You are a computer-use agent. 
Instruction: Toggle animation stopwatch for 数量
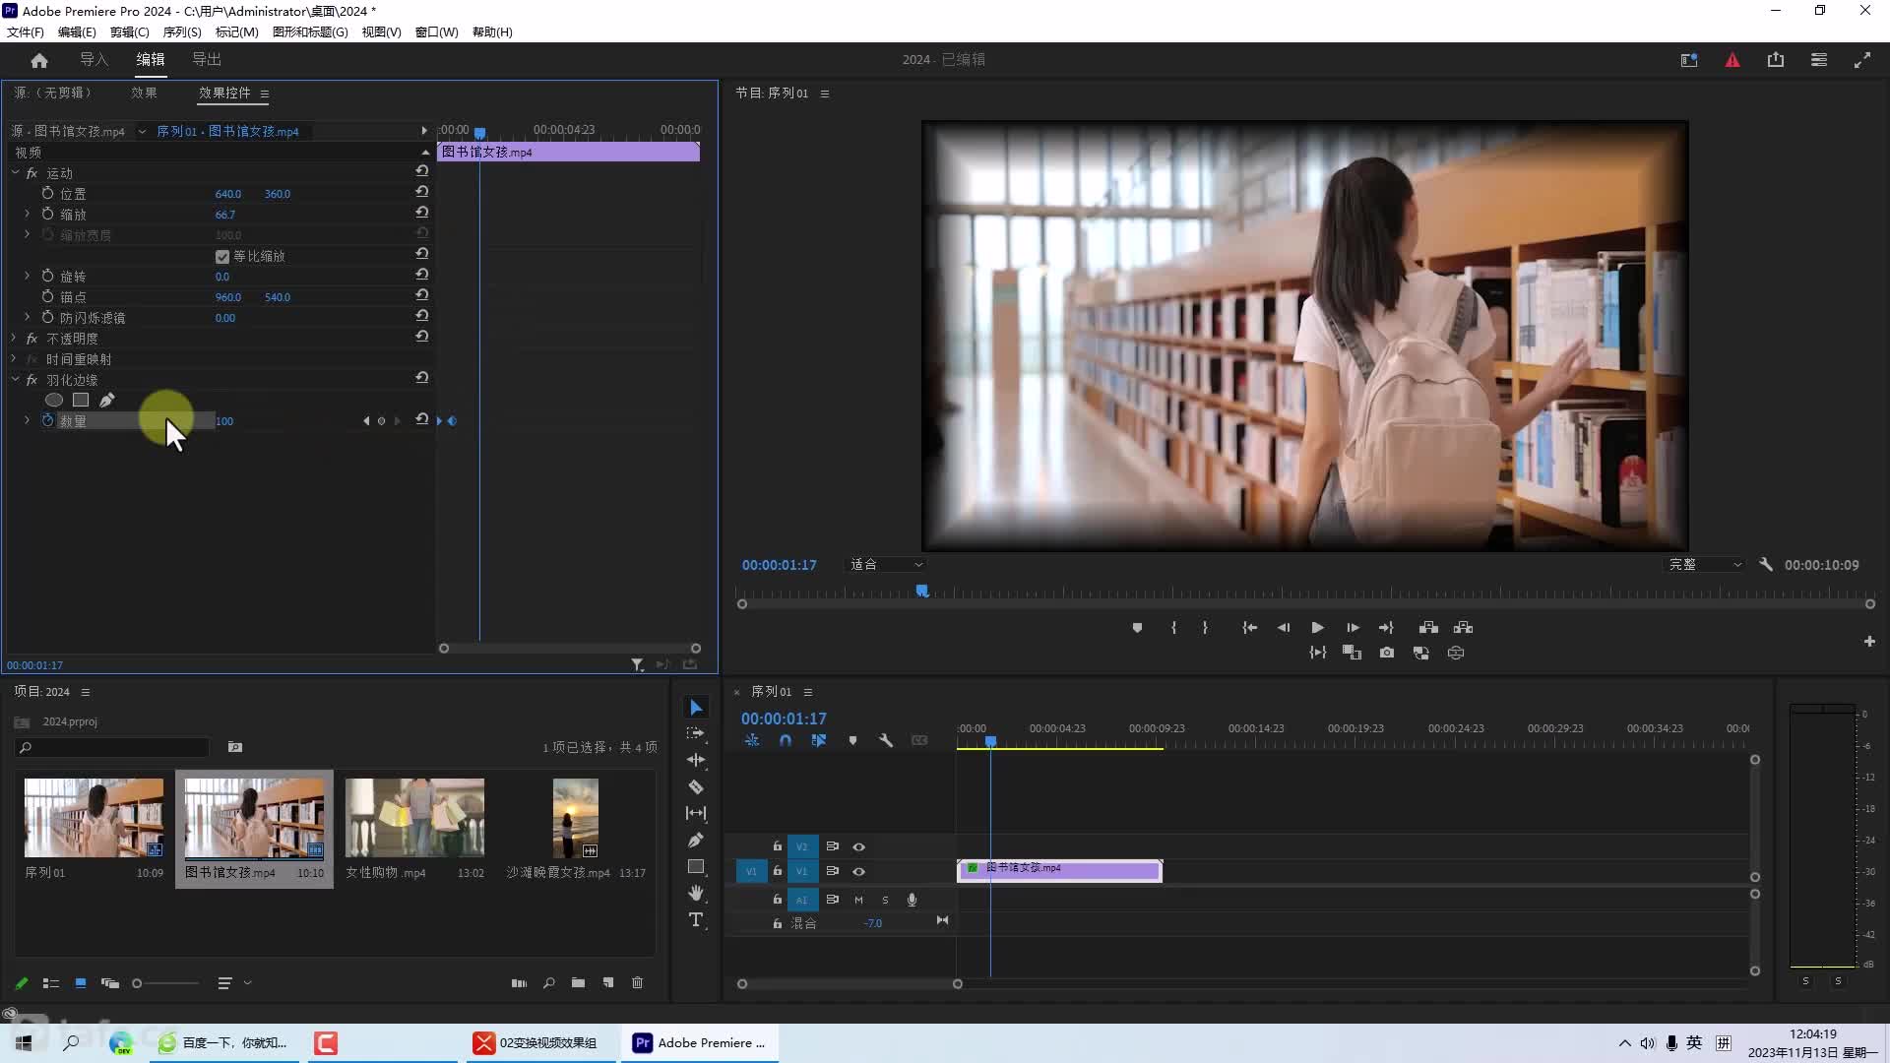[x=47, y=420]
